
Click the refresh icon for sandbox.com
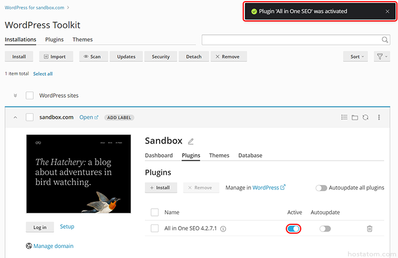365,117
